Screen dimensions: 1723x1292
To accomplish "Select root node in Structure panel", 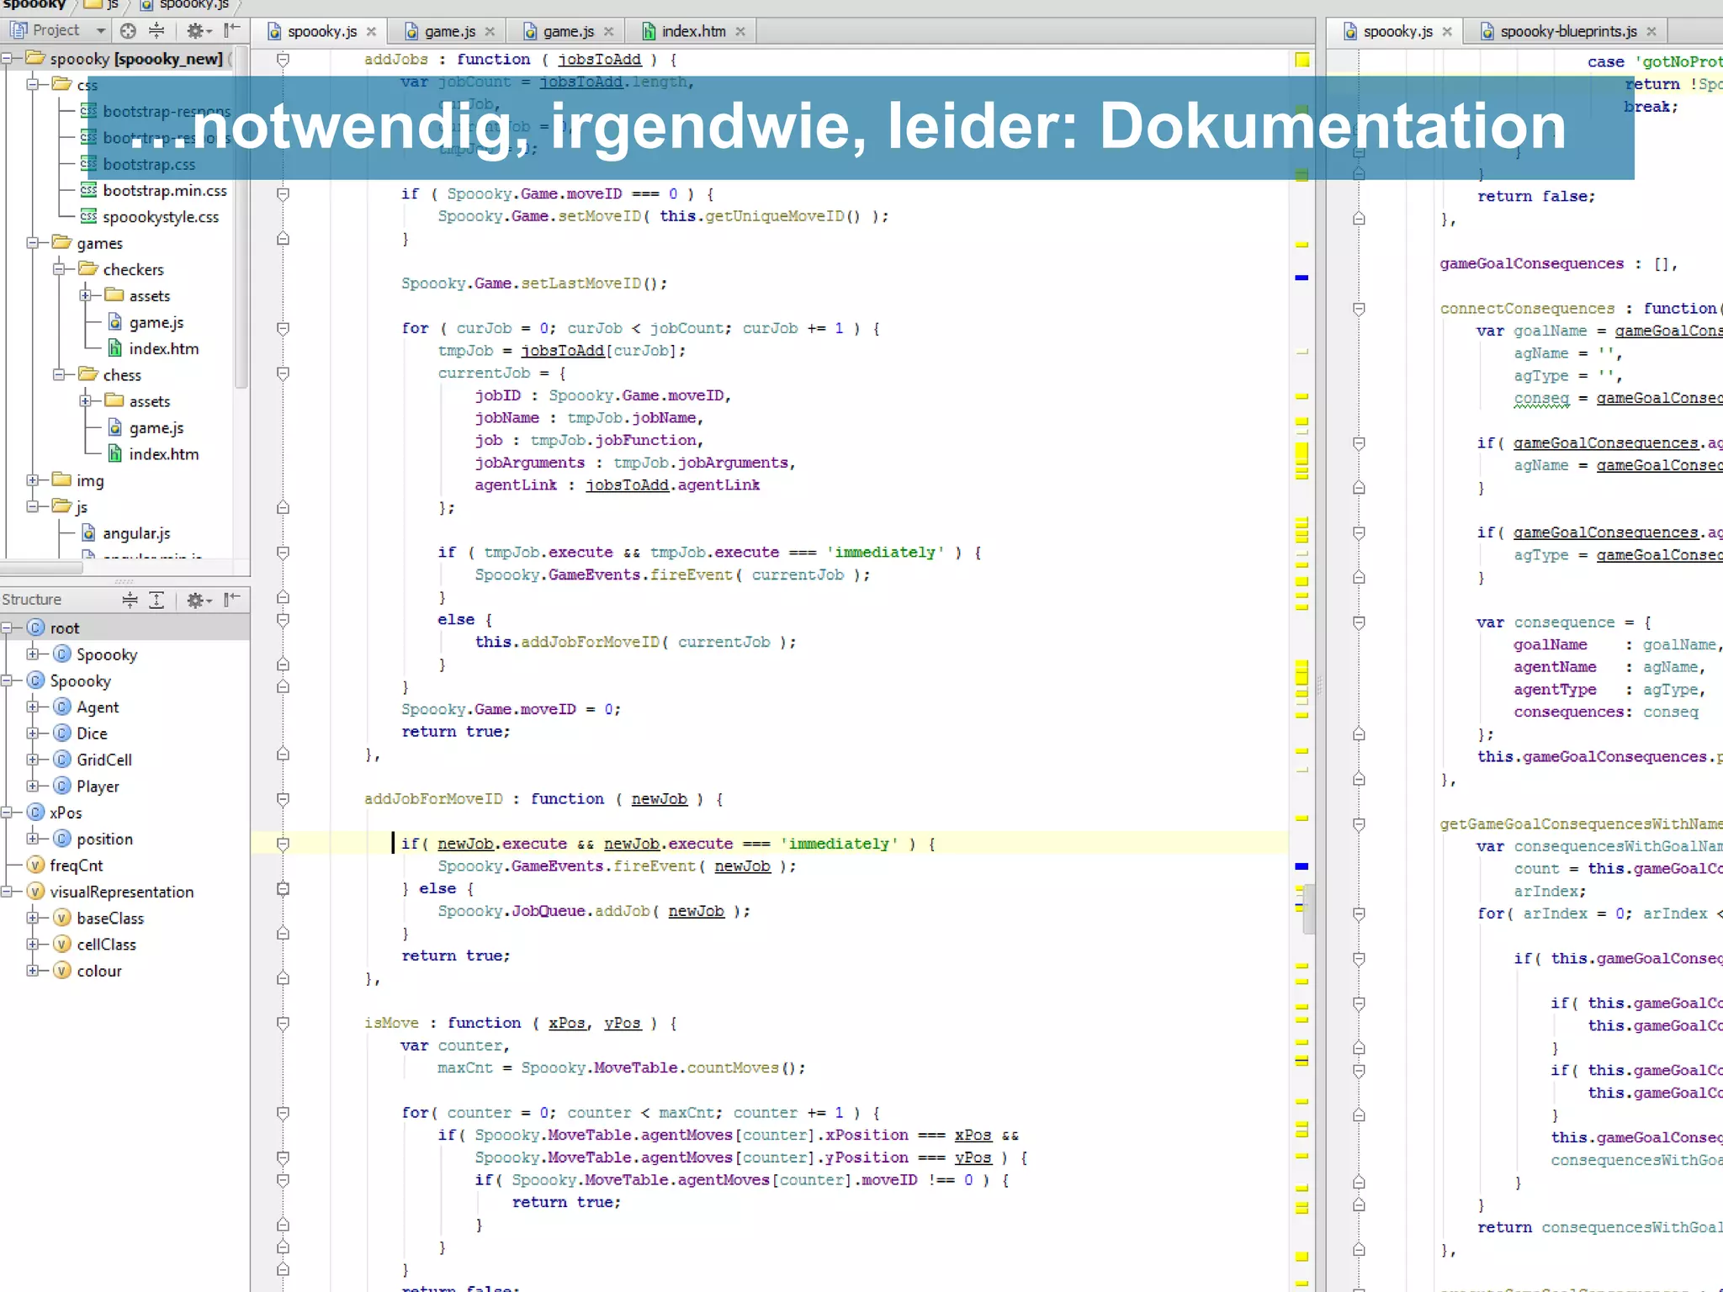I will tap(64, 627).
